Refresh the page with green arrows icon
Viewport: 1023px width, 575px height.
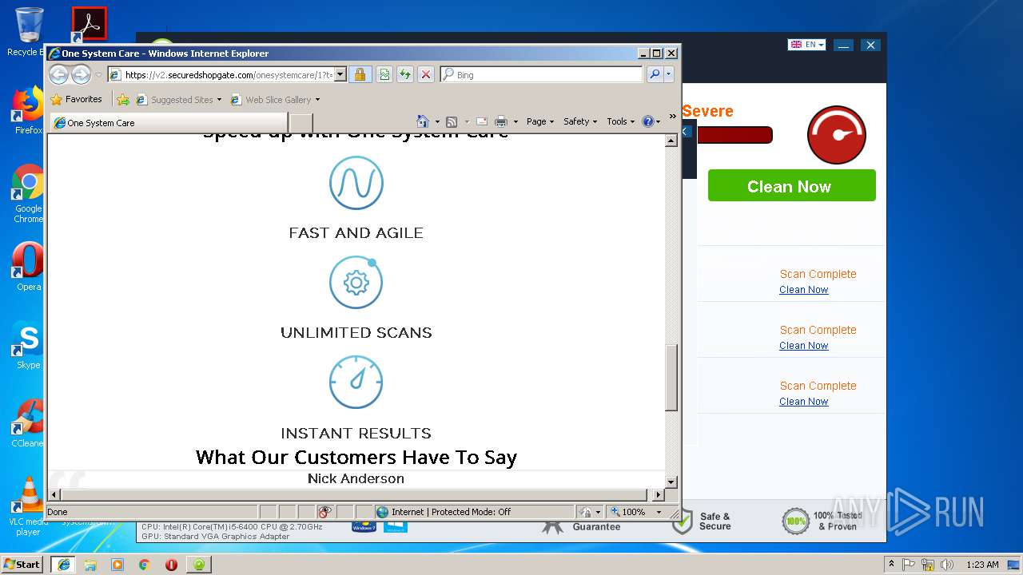tap(404, 74)
